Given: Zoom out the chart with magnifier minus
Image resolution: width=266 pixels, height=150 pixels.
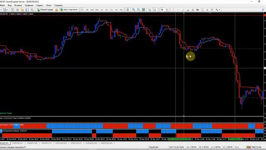Looking at the screenshot, I should [138, 10].
